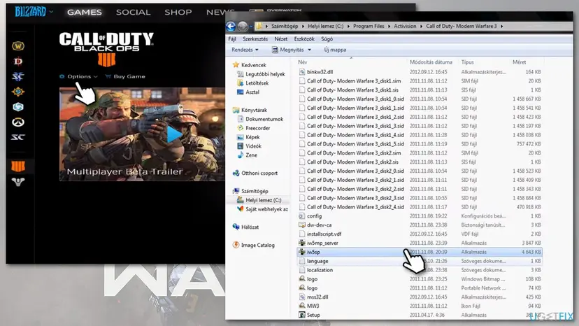Select the config file icon

[302, 216]
